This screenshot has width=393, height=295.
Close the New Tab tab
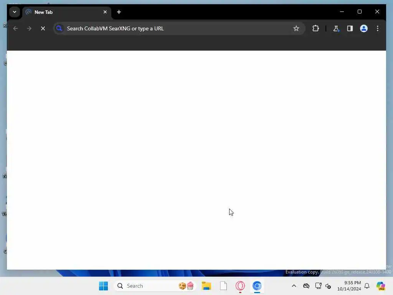click(105, 12)
